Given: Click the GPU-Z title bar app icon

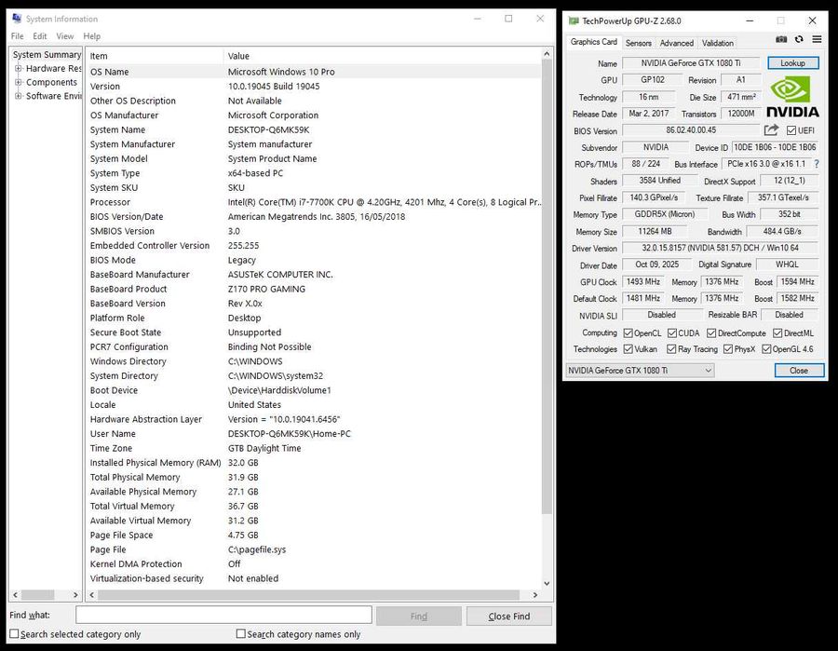Looking at the screenshot, I should pos(574,20).
